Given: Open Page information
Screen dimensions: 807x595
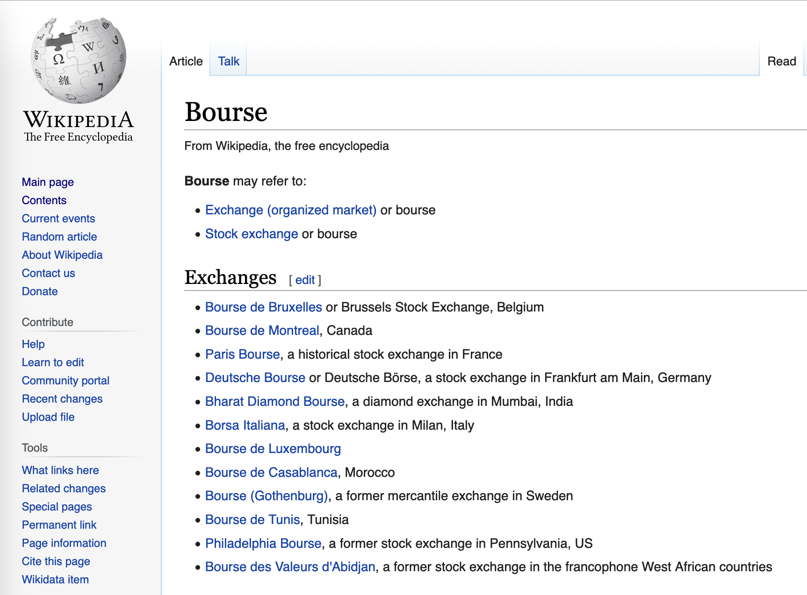Looking at the screenshot, I should tap(64, 543).
